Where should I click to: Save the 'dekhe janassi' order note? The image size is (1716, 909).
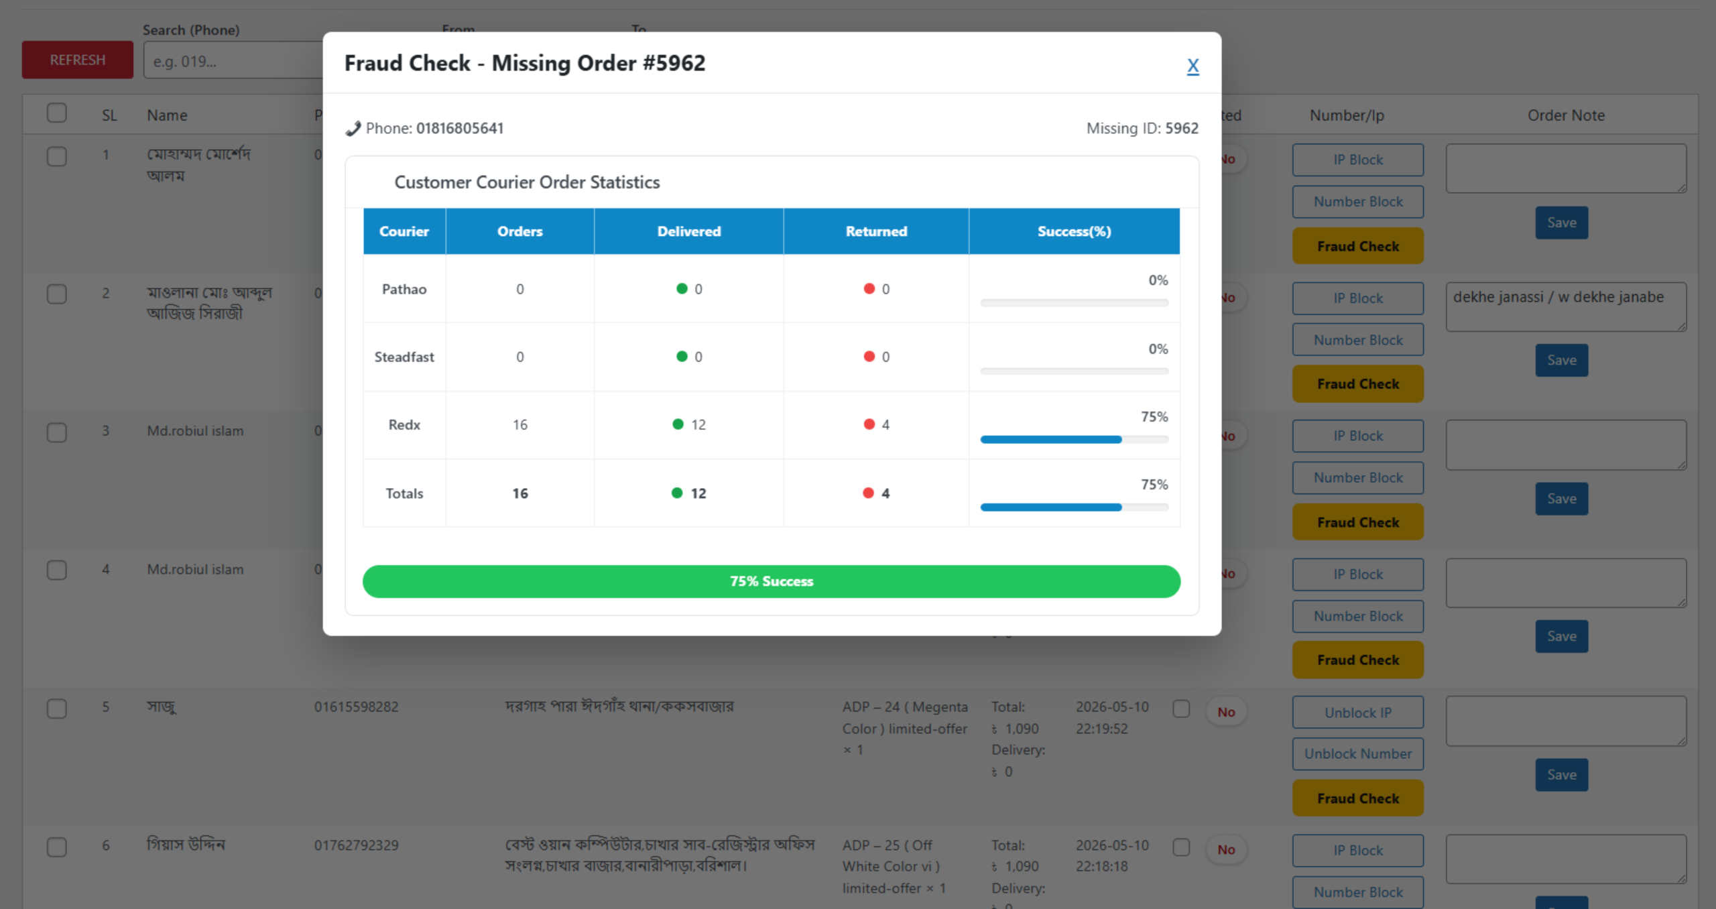point(1562,361)
